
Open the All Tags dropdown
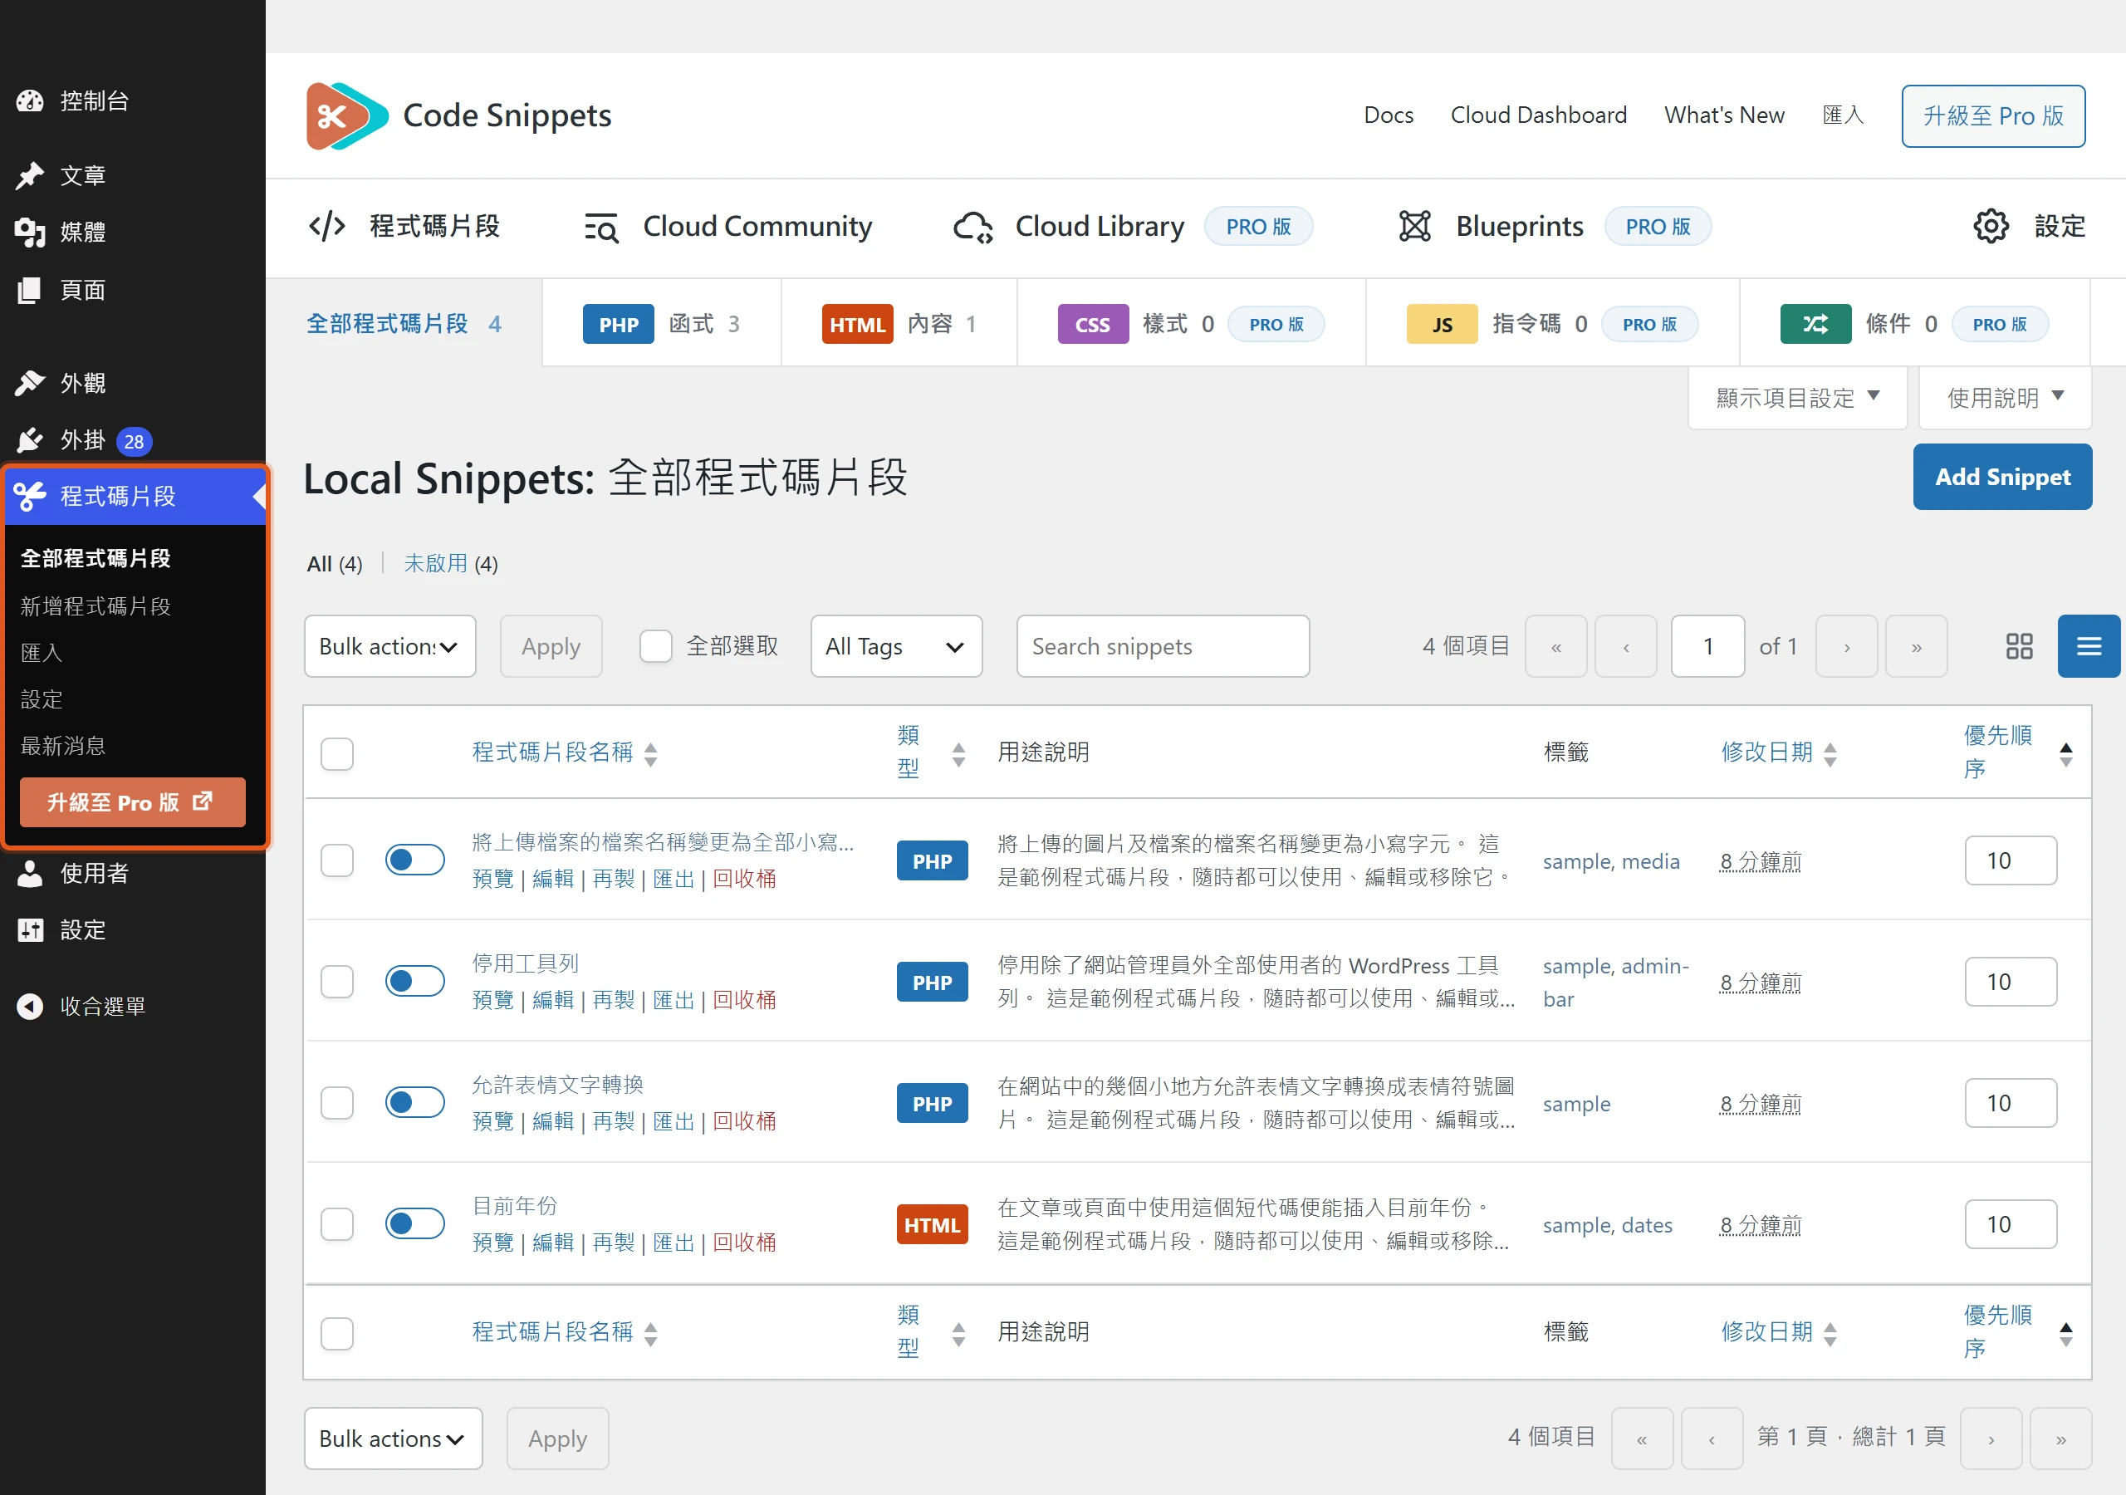pos(896,646)
